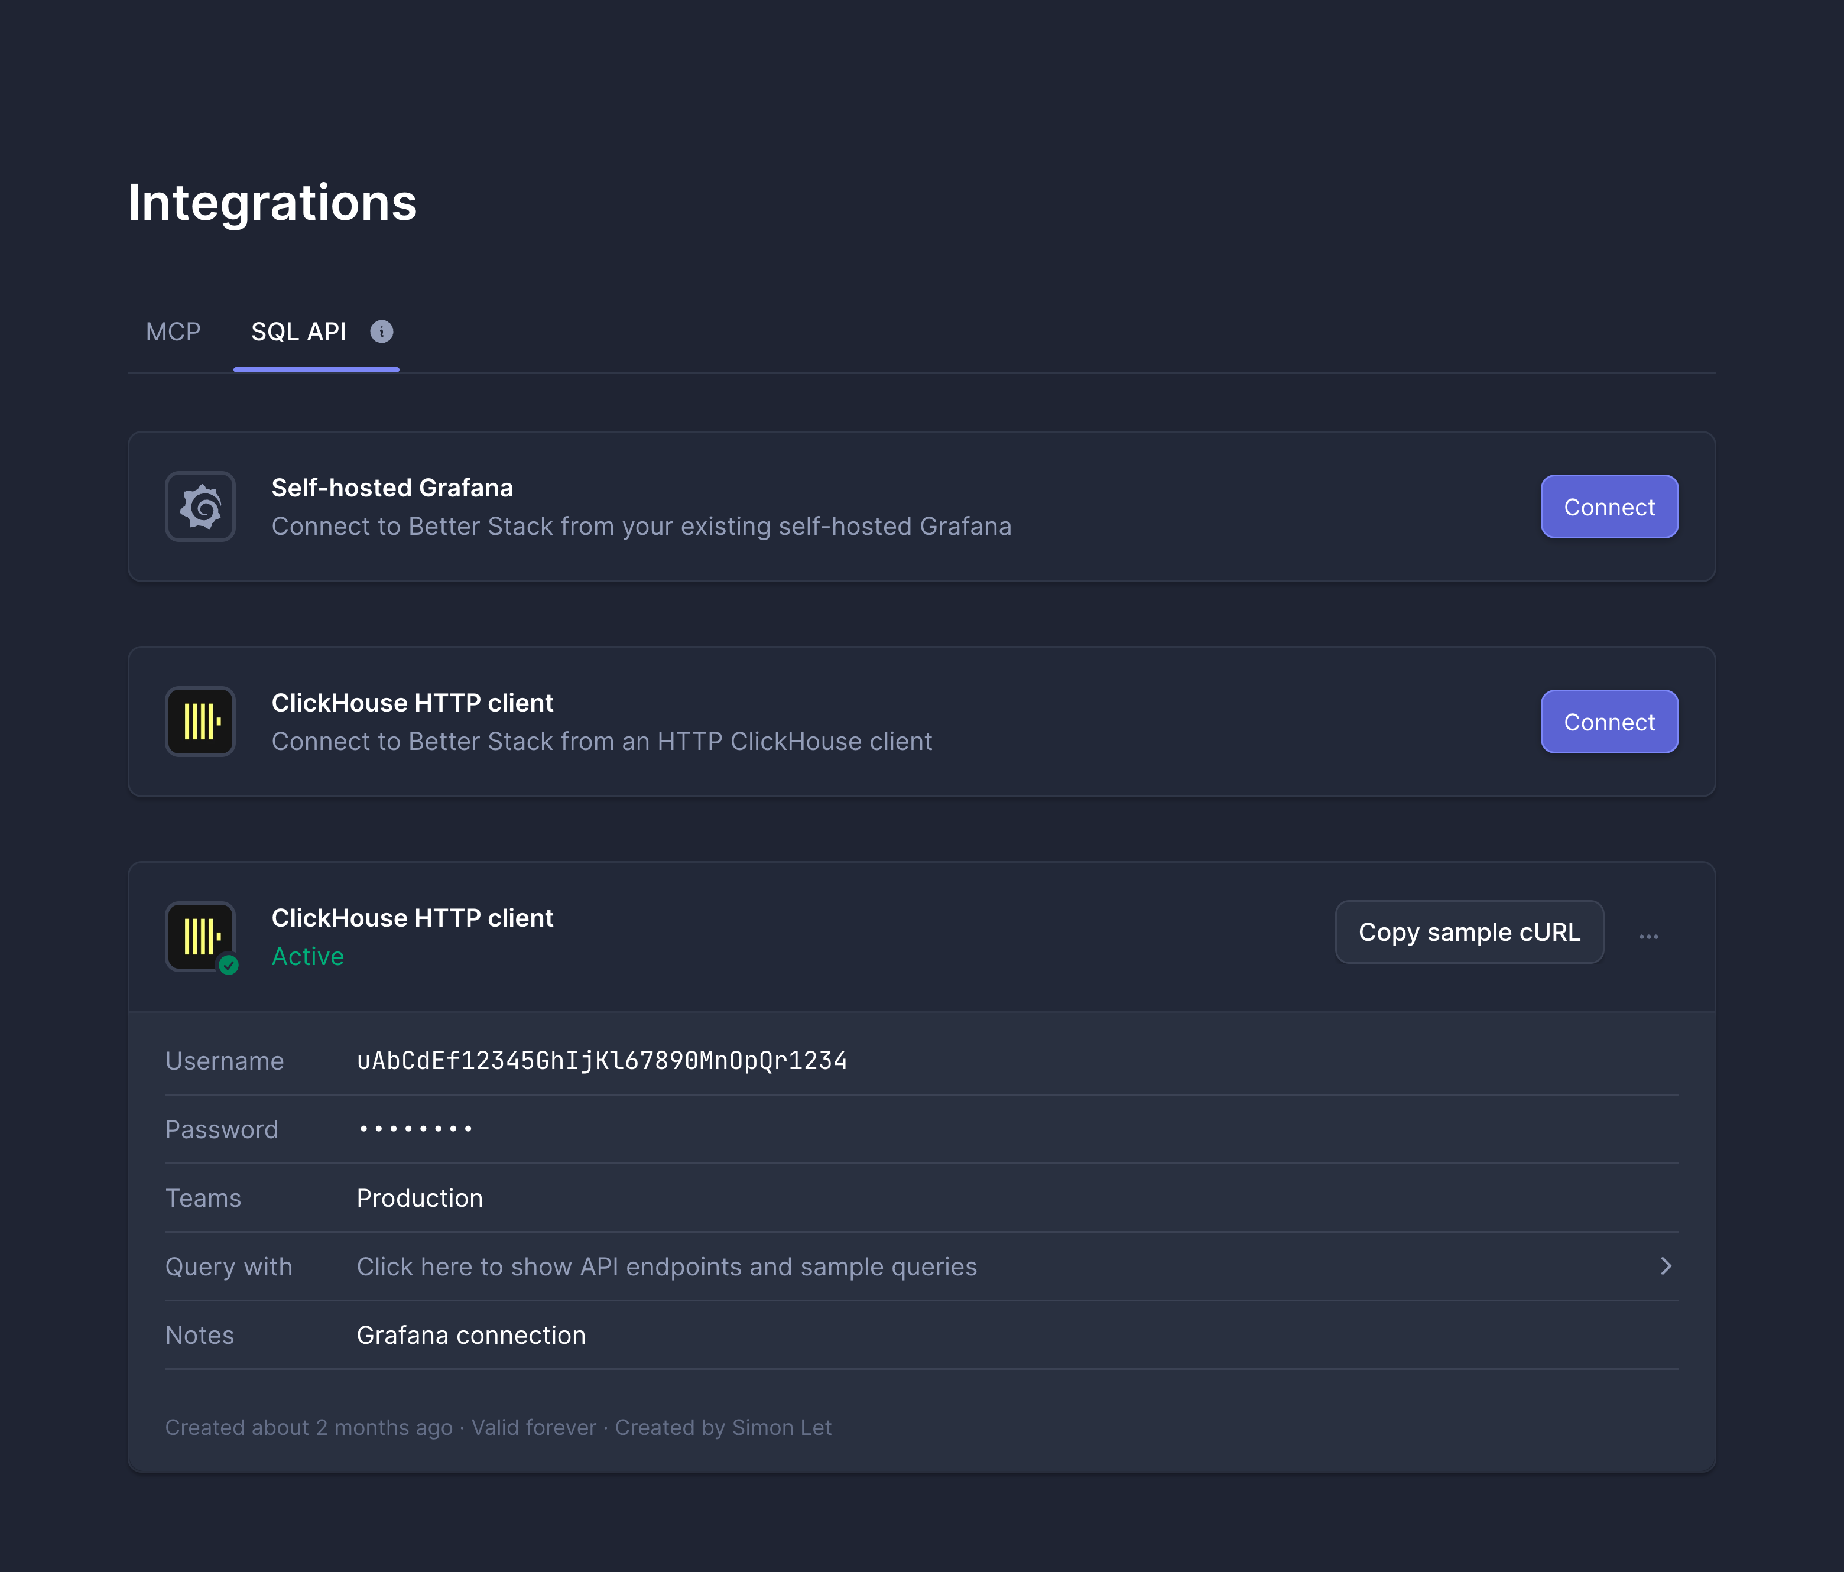Click the Query with field label
Image resolution: width=1844 pixels, height=1572 pixels.
(x=229, y=1267)
